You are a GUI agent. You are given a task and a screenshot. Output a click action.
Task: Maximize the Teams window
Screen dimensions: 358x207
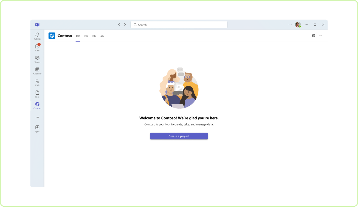pyautogui.click(x=315, y=24)
